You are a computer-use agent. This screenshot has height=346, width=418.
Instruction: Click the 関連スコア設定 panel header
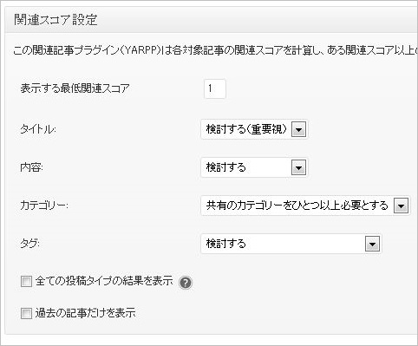[x=212, y=20]
